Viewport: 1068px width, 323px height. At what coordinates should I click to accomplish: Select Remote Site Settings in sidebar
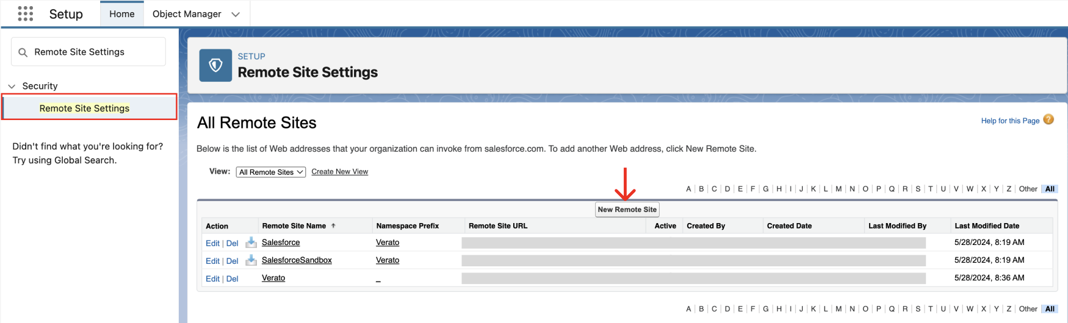90,108
